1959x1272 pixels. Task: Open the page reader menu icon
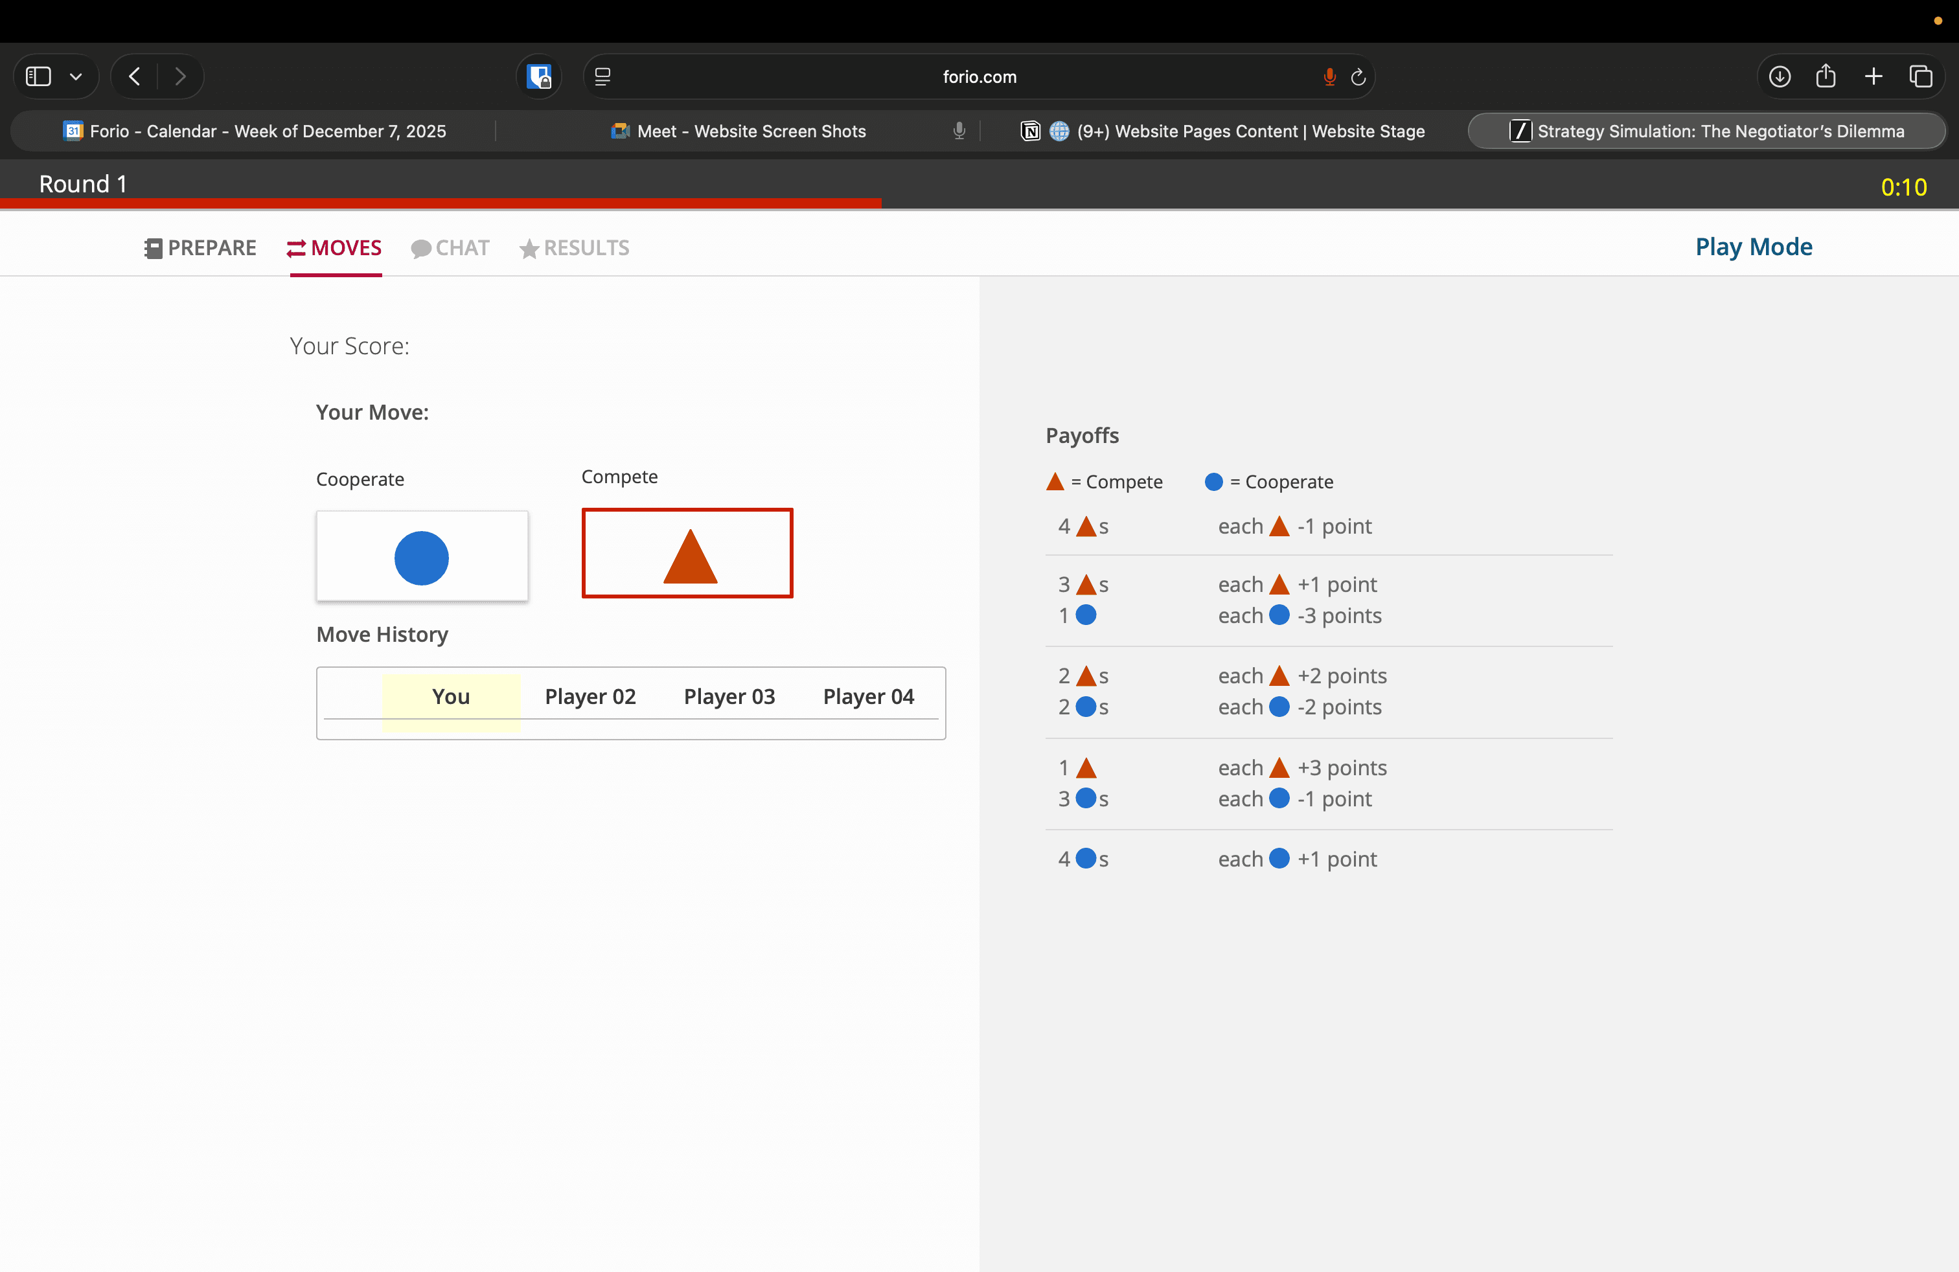coord(602,76)
